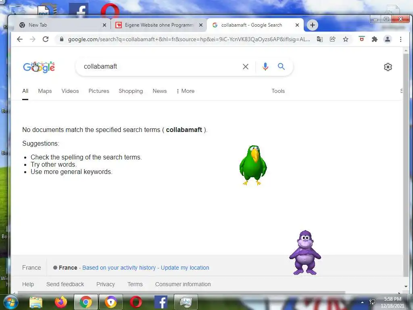Select the News results tab

click(x=160, y=91)
